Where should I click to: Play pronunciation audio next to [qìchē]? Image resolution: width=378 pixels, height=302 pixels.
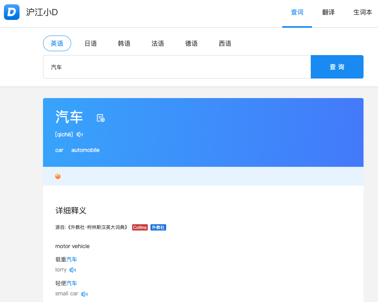click(x=80, y=134)
